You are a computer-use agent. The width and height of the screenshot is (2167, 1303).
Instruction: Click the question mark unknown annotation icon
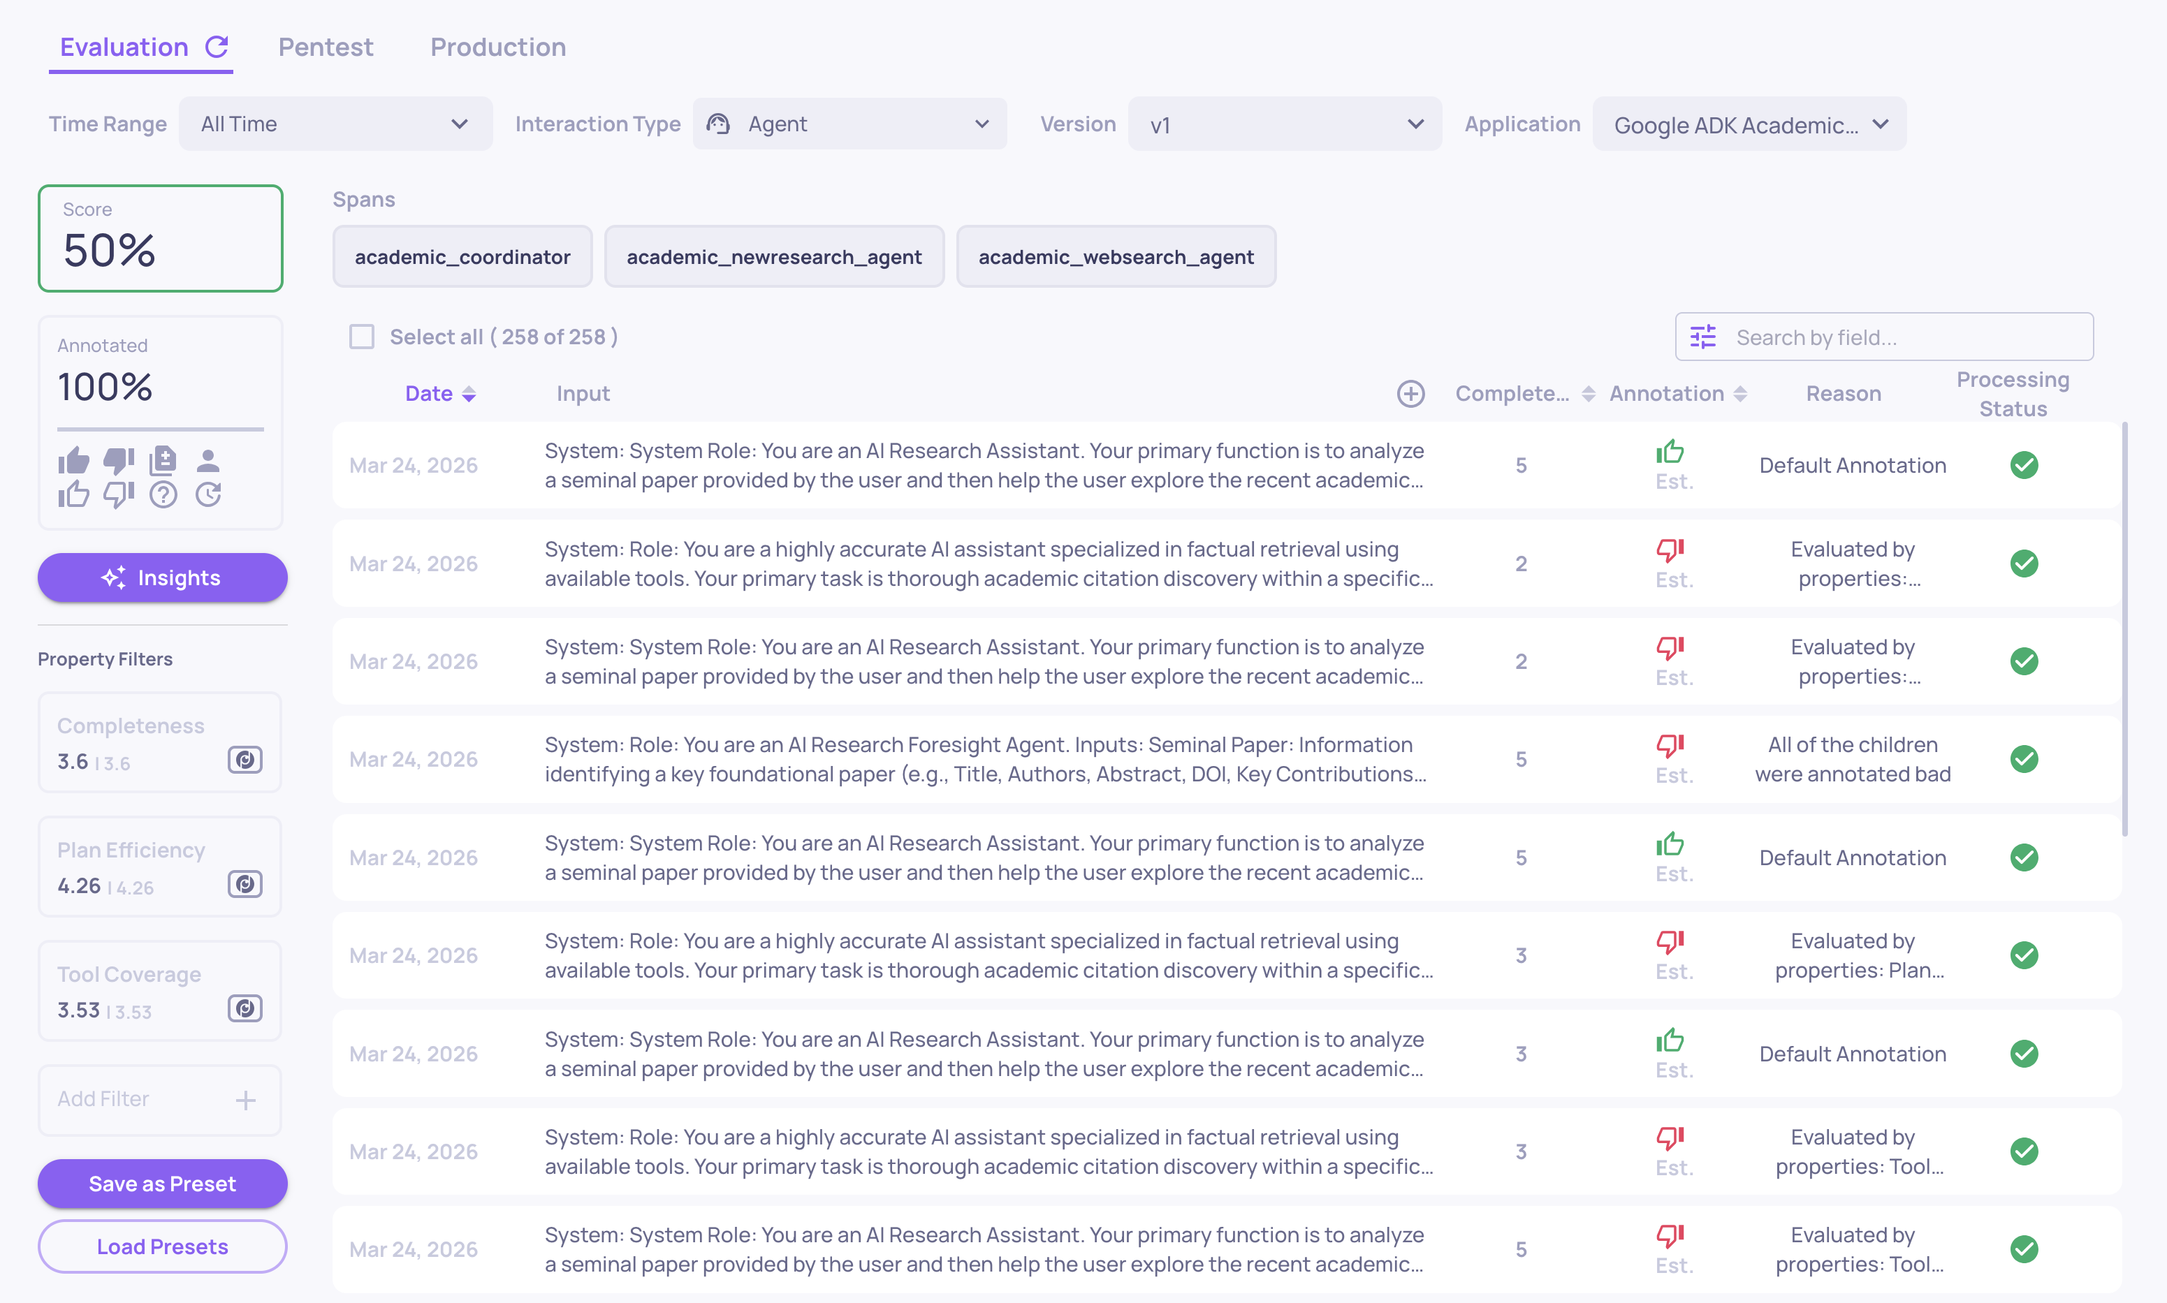[163, 495]
